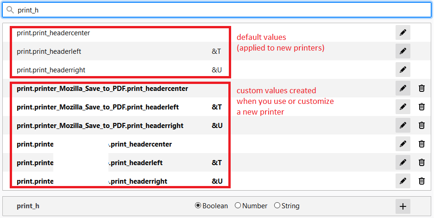Screen dimensions: 434x218
Task: Edit Mozilla_Save_to_PDF print_headerright value
Action: [403, 125]
